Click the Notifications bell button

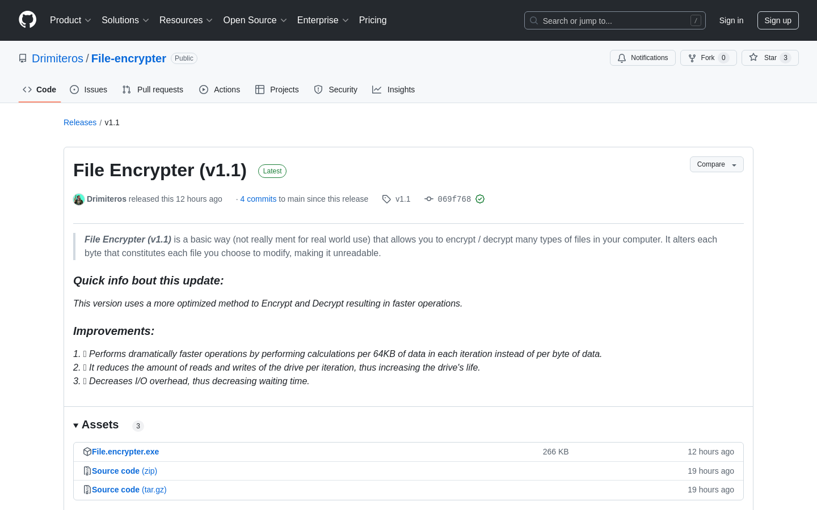(x=643, y=58)
